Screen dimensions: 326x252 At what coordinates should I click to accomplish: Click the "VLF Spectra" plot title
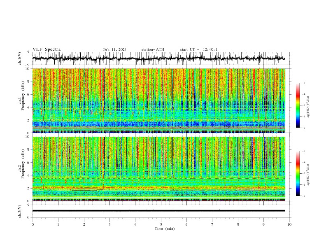(47, 49)
